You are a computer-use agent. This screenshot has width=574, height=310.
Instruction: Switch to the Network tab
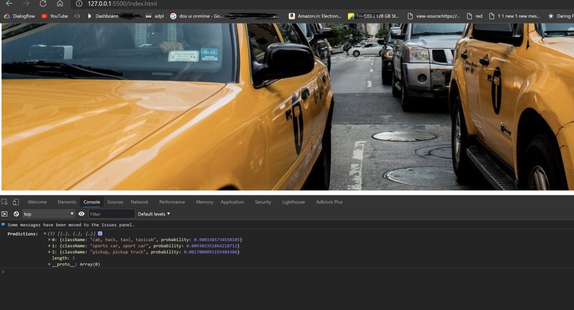[x=140, y=202]
